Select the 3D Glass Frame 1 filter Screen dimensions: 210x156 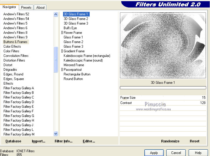coord(76,14)
